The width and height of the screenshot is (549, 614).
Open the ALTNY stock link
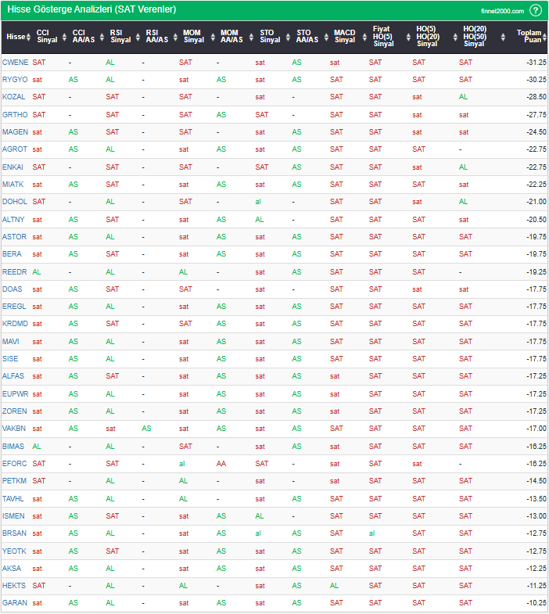pos(13,220)
